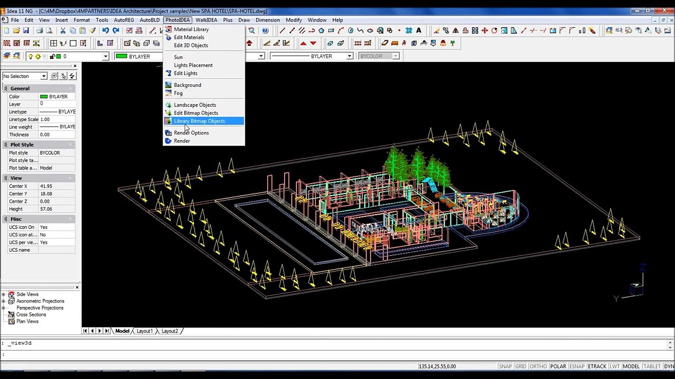675x379 pixels.
Task: Open Cross Sections tree item
Action: (31, 315)
